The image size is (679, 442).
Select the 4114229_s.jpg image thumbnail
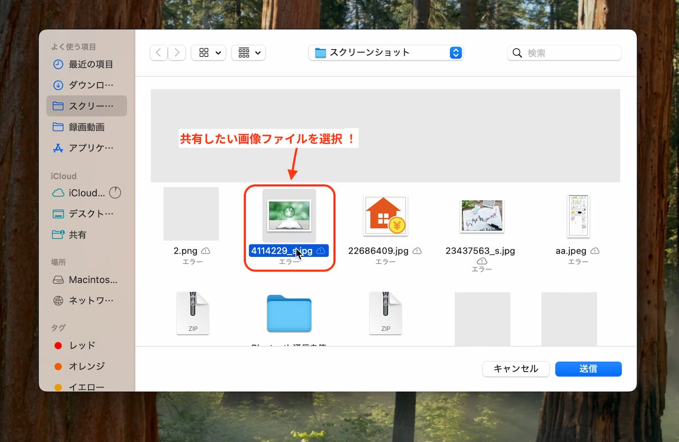(289, 215)
